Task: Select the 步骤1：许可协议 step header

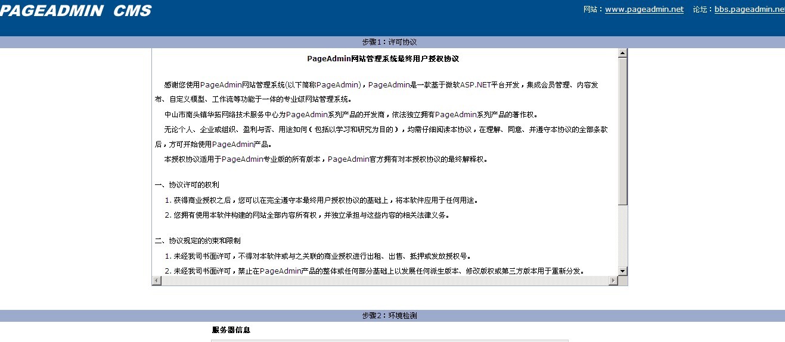Action: pos(389,42)
